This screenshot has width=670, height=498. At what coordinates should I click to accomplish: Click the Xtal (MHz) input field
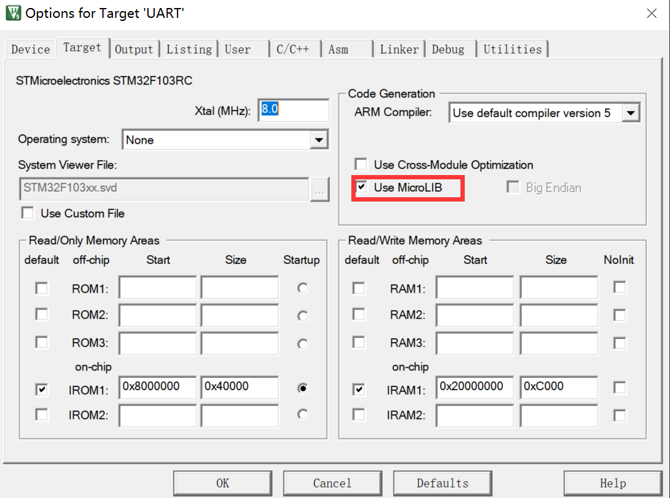[293, 110]
